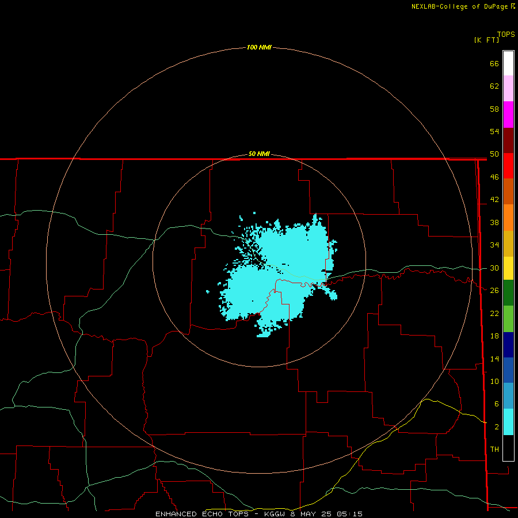Click the gold swatch near 34
This screenshot has width=518, height=518.
[508, 243]
